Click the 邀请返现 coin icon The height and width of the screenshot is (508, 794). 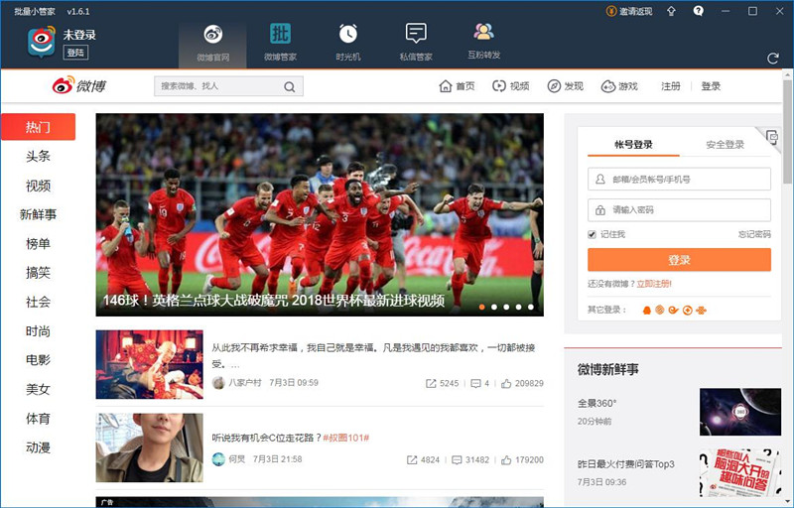click(611, 11)
